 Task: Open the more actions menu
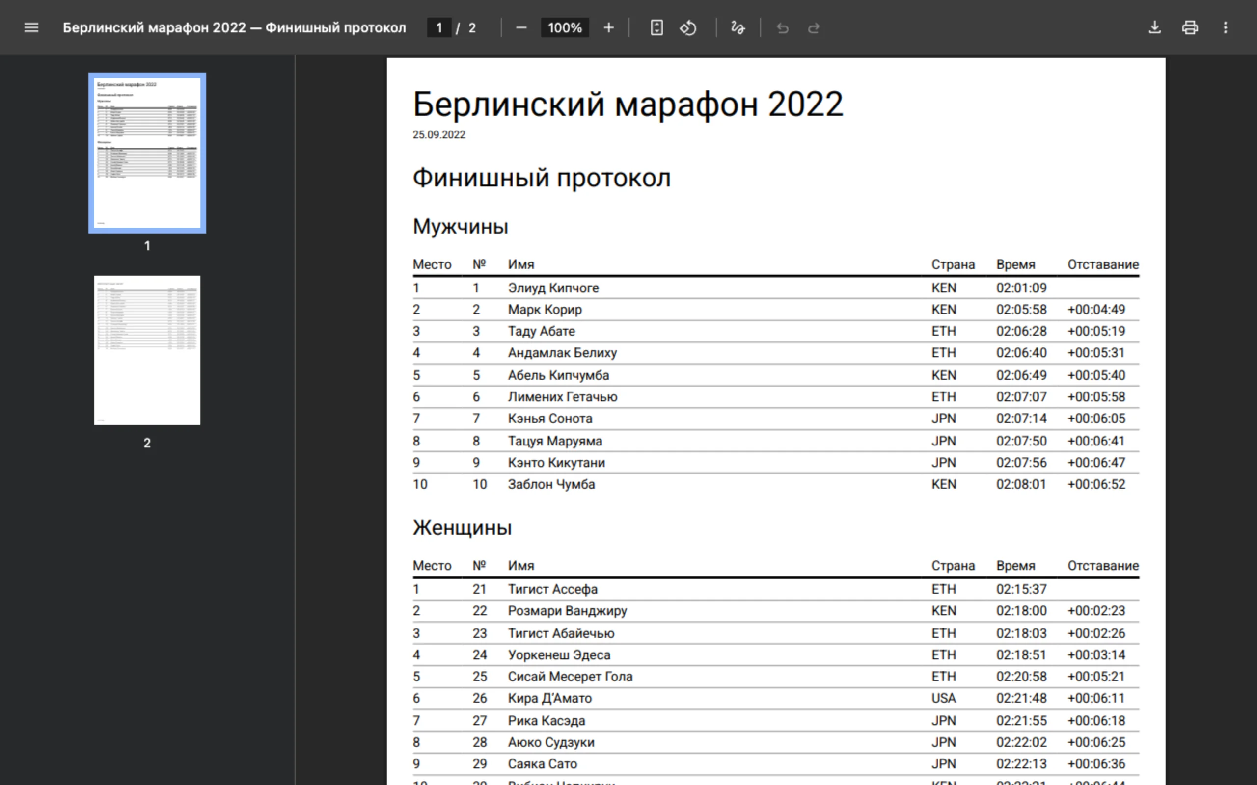[1225, 27]
